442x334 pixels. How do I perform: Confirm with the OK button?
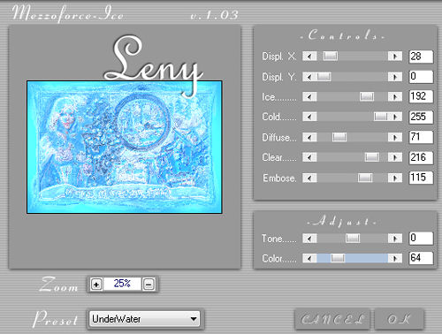click(x=399, y=319)
